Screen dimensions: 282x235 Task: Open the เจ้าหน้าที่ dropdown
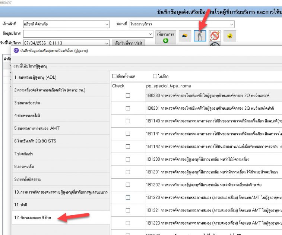click(107, 25)
